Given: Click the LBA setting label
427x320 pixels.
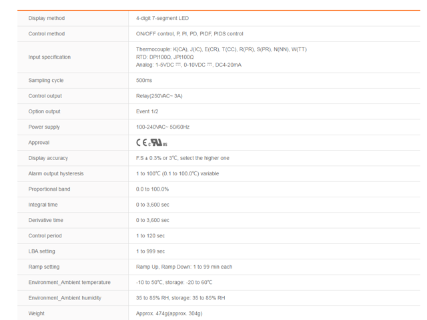Looking at the screenshot, I should click(x=42, y=251).
